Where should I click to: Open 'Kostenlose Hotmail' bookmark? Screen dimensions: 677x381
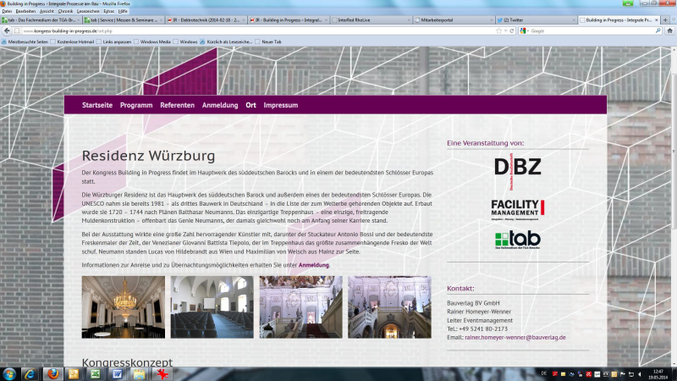[72, 41]
